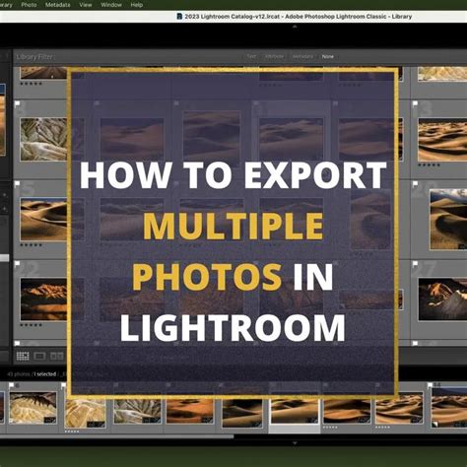The image size is (467, 467).
Task: Click badge icon on right cloudy dune photo
Action: 462,246
